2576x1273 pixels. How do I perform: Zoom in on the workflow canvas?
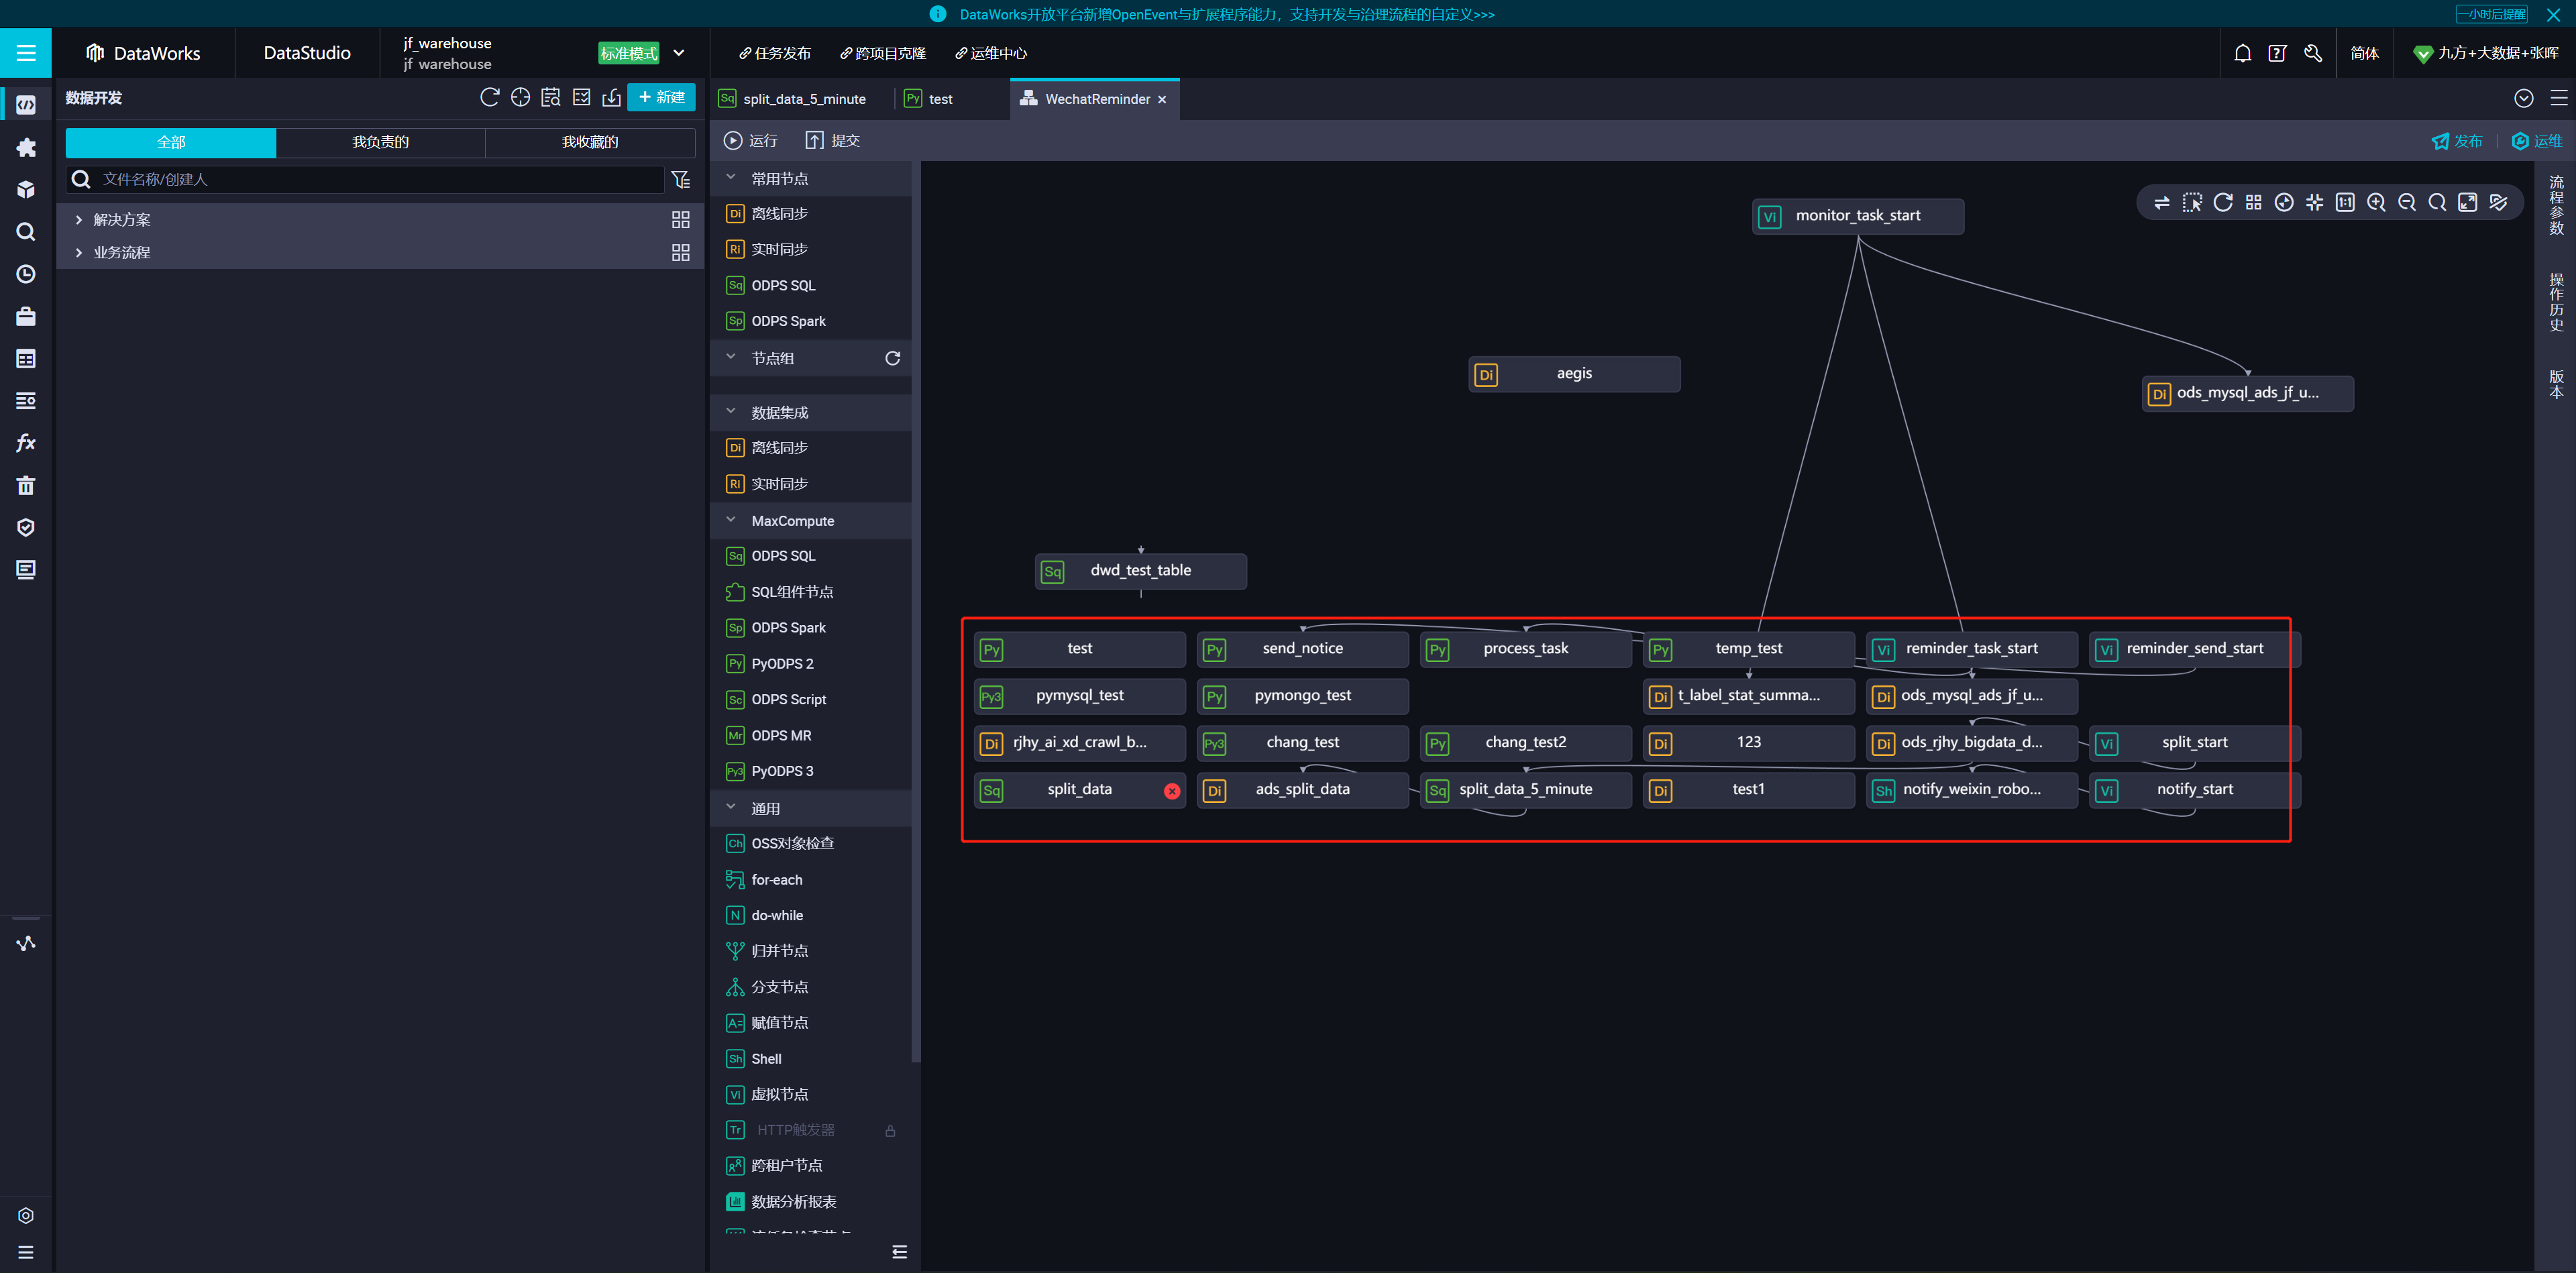pyautogui.click(x=2376, y=202)
